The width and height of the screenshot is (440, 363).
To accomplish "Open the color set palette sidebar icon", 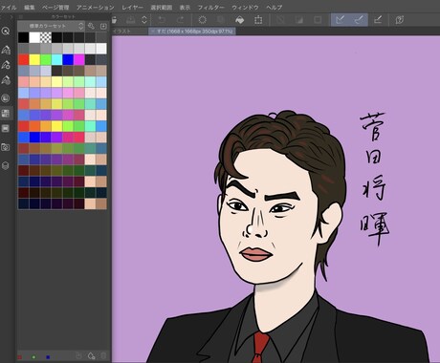I will tap(6, 114).
